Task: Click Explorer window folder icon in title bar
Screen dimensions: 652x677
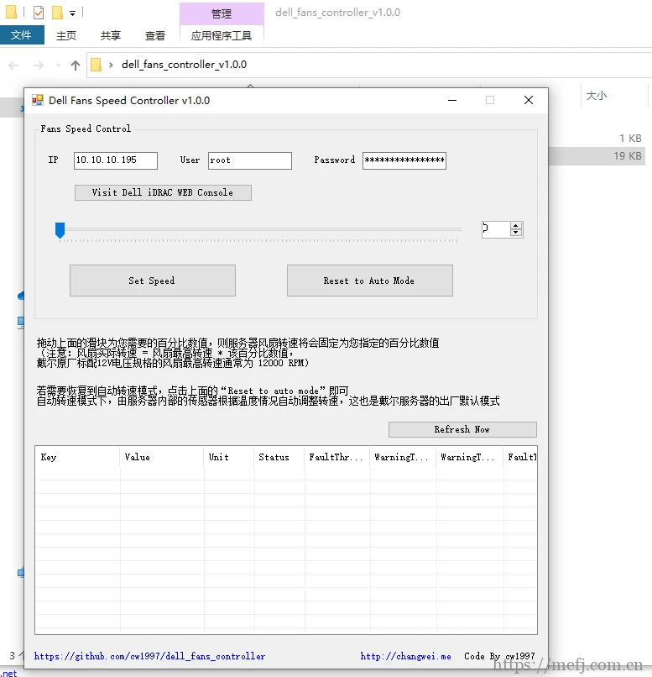Action: point(11,12)
